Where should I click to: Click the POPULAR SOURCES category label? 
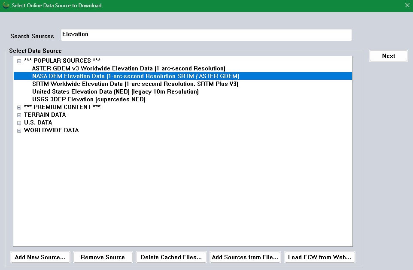62,61
